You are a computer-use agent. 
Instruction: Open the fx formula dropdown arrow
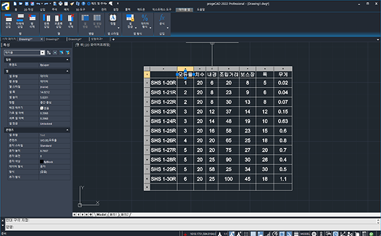click(x=168, y=28)
